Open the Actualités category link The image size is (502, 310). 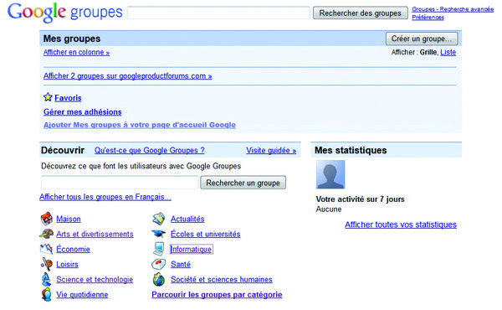[187, 219]
